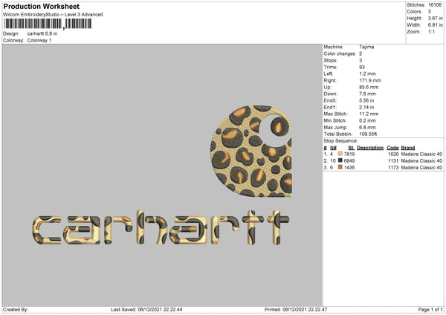Click EndY value 2.14 in
The image size is (446, 315).
click(x=366, y=108)
